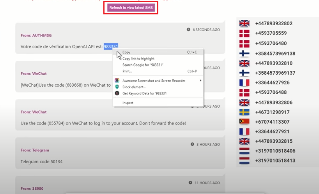Click the Refresh to view latest SMS button
This screenshot has width=319, height=194.
tap(131, 8)
